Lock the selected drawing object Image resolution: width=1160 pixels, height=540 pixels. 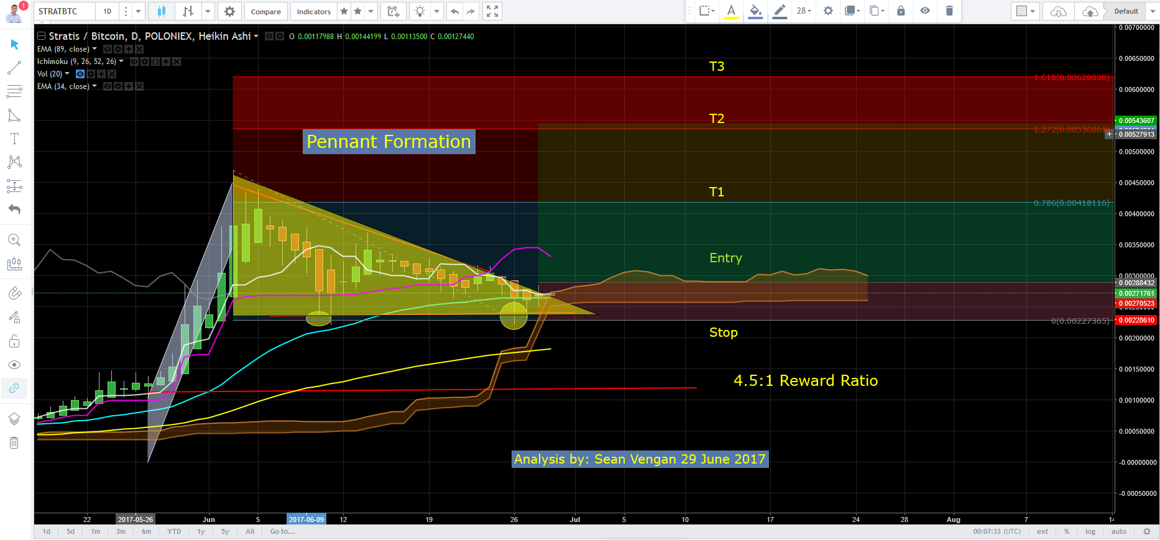click(x=901, y=11)
